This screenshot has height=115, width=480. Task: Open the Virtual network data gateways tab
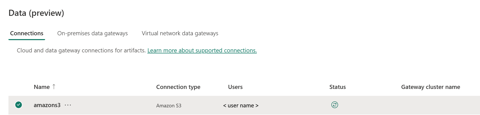click(x=180, y=33)
